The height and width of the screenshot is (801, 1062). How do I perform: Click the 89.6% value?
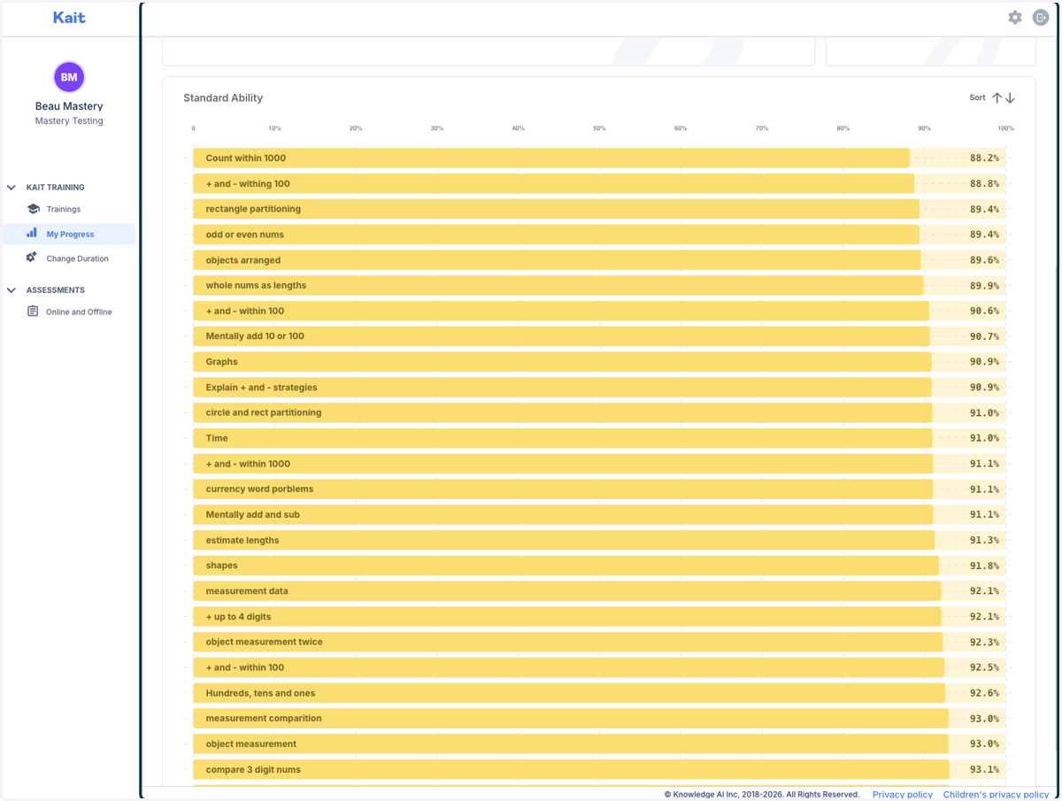coord(984,260)
